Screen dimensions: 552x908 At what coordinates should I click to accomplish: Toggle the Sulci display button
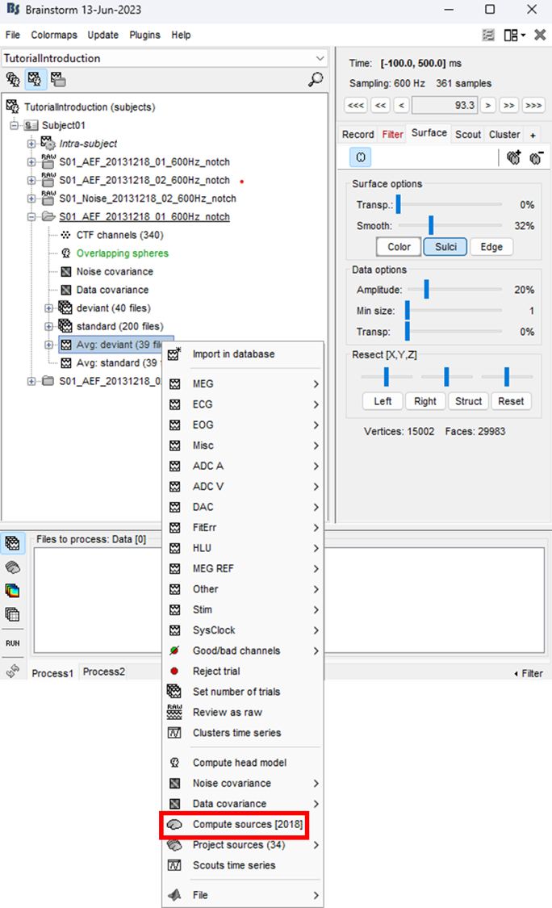[445, 247]
